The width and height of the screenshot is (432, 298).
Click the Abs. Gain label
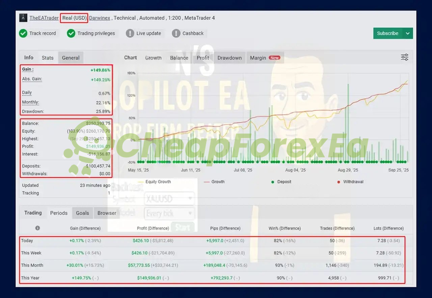[x=32, y=79]
